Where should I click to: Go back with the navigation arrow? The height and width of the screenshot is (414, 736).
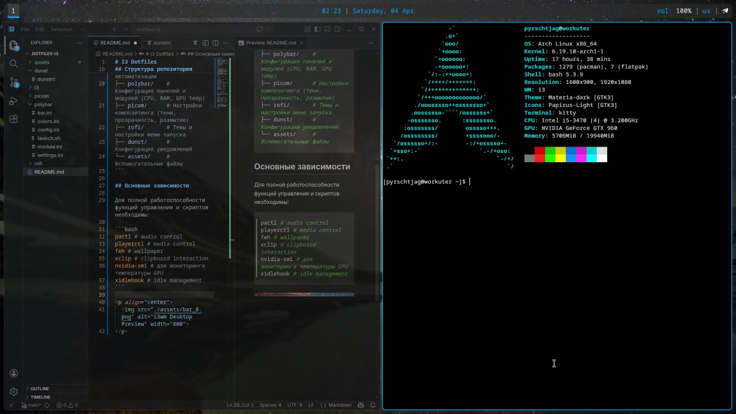115,29
